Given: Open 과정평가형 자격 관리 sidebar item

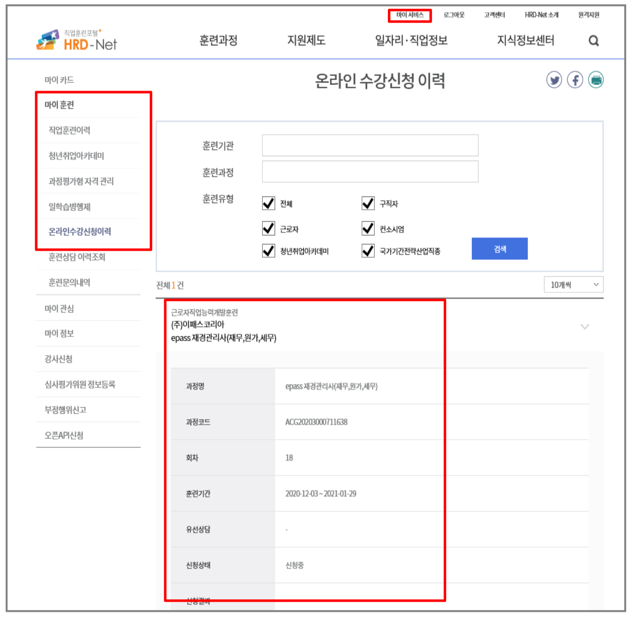Looking at the screenshot, I should click(x=81, y=181).
